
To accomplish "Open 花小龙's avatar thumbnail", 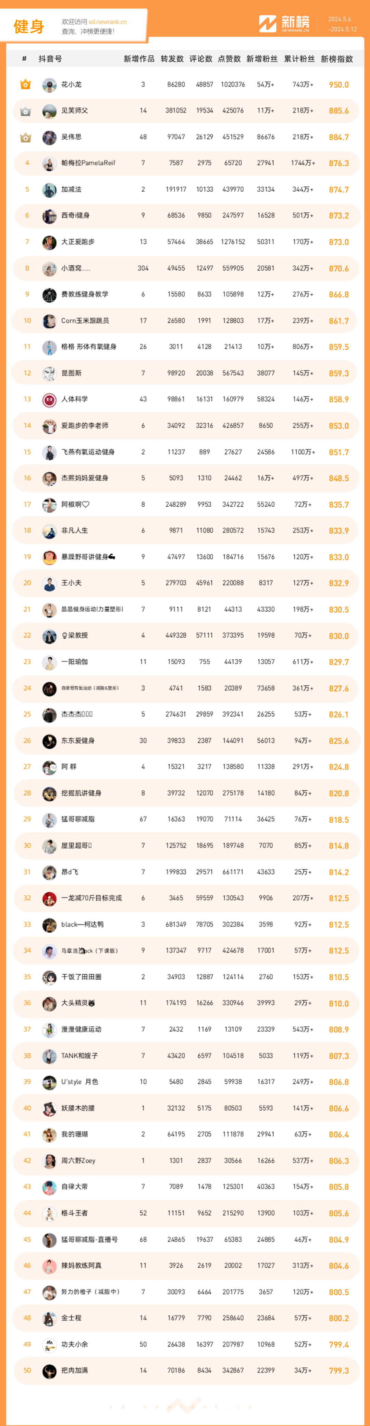I will (x=49, y=85).
